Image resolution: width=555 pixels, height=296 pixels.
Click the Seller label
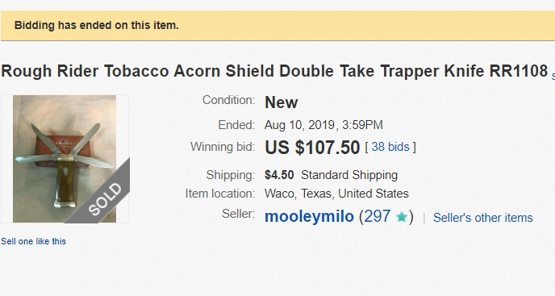238,214
